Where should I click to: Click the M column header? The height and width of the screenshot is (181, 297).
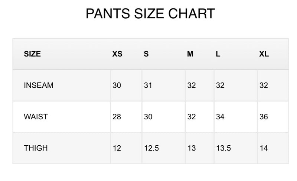click(x=190, y=54)
